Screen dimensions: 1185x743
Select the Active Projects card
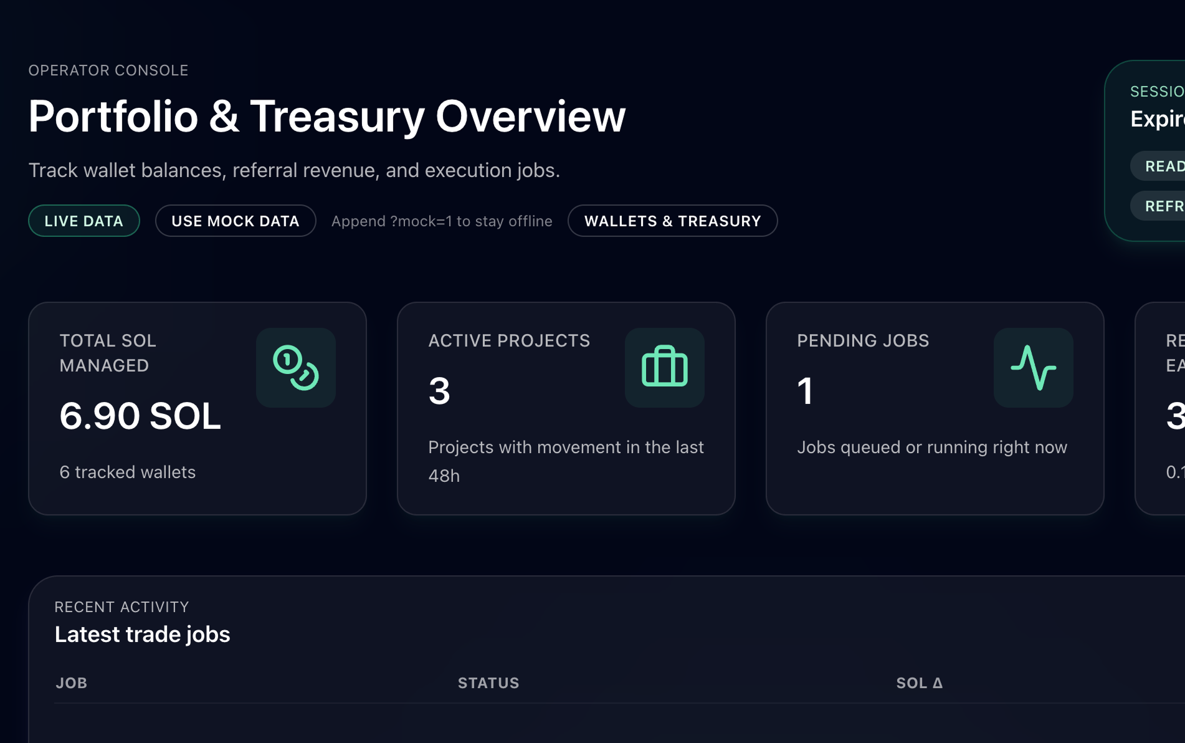click(x=566, y=409)
